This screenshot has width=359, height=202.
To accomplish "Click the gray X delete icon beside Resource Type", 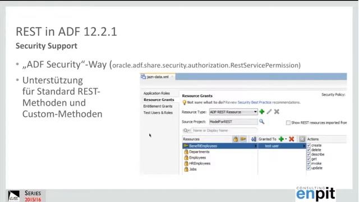I will click(x=277, y=112).
